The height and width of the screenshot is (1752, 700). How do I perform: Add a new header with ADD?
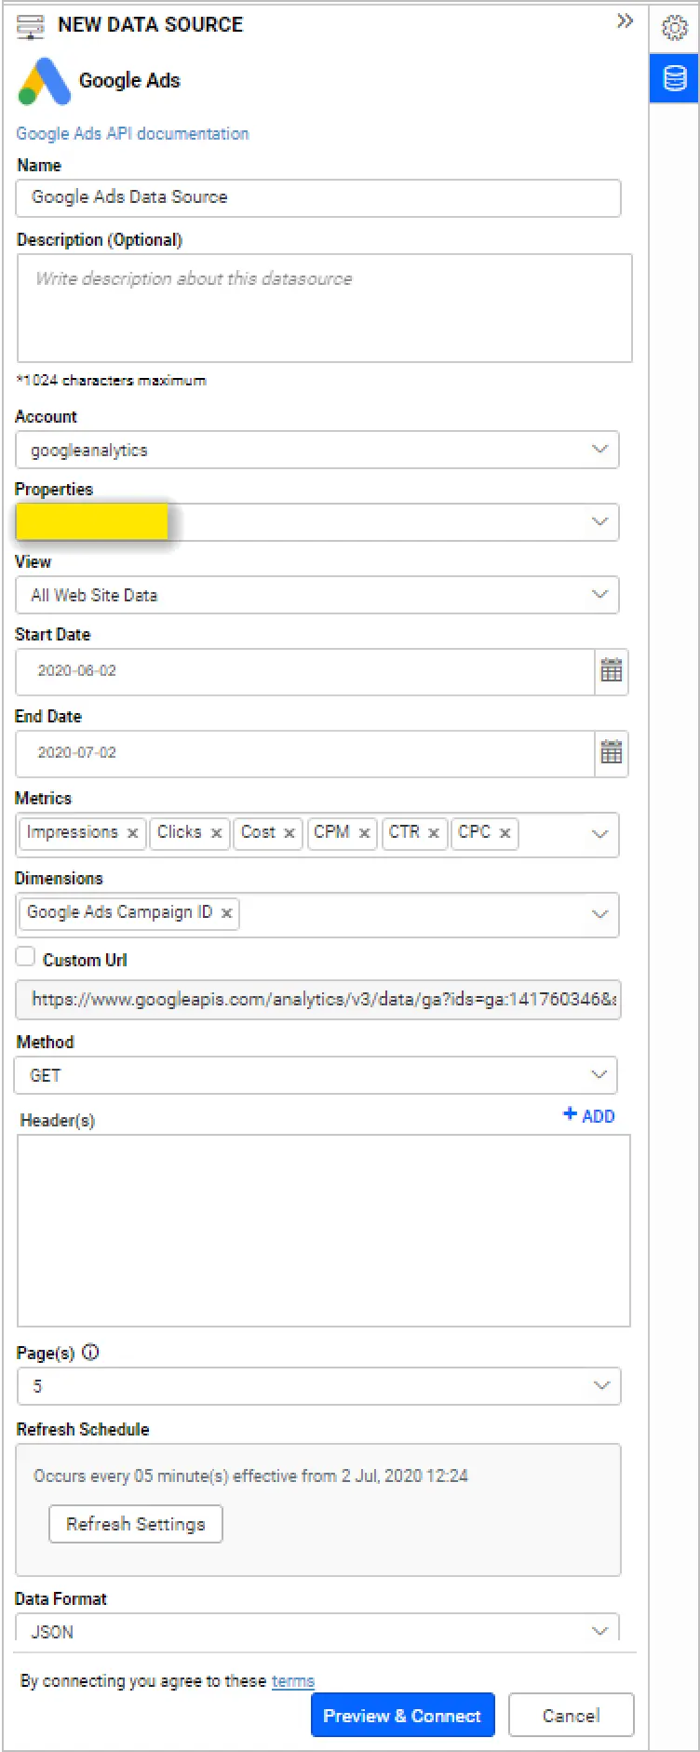click(x=589, y=1115)
